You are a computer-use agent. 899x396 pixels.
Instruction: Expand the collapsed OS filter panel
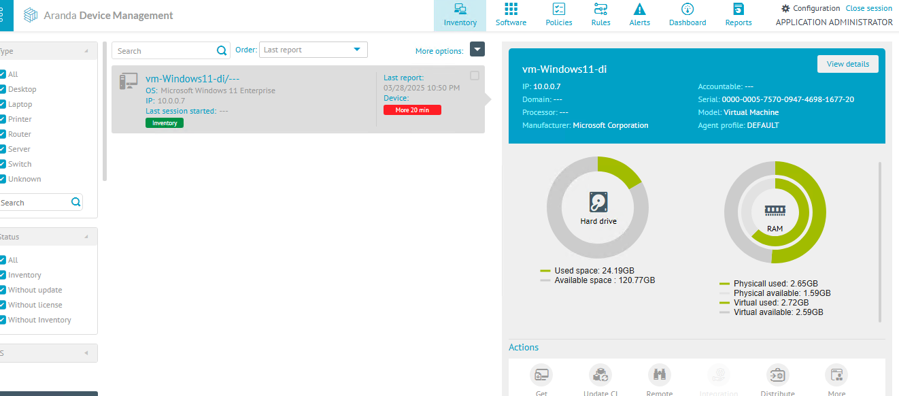tap(86, 353)
